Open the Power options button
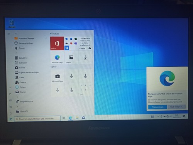This screenshot has width=193, height=145. point(11,113)
